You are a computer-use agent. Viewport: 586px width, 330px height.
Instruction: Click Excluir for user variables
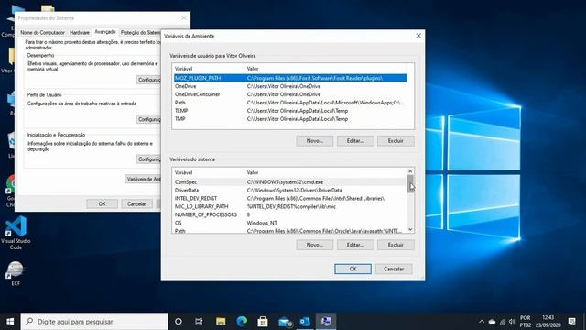(396, 140)
